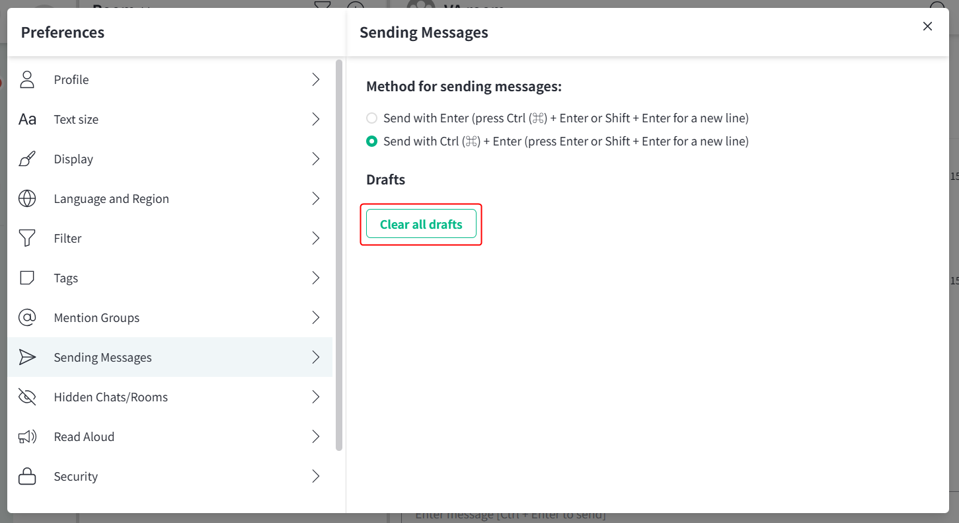Click the Profile person icon
The width and height of the screenshot is (959, 523).
click(x=27, y=79)
